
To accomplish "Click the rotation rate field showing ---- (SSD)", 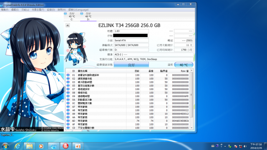I will pos(184,40).
